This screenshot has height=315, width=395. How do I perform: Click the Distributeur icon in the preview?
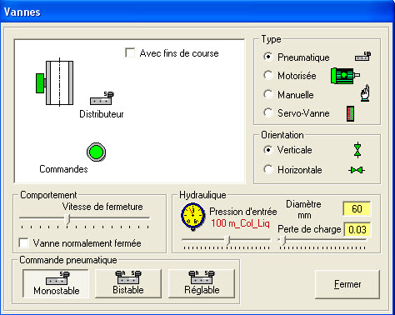tap(102, 98)
